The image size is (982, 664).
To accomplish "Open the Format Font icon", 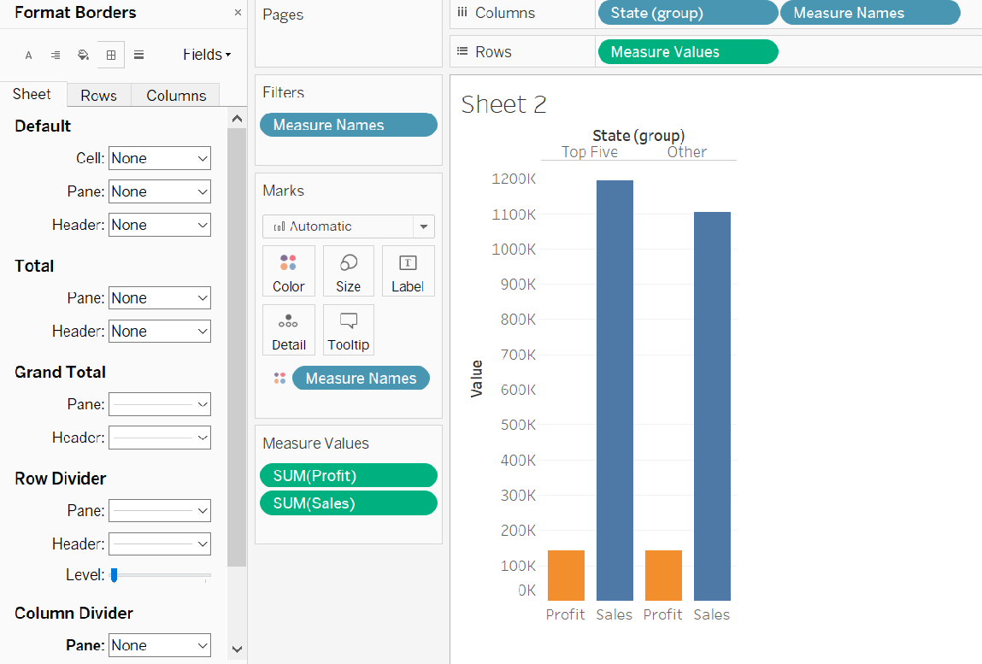I will point(28,56).
